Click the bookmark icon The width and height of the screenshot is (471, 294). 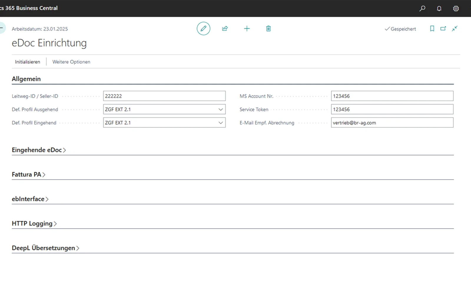432,29
